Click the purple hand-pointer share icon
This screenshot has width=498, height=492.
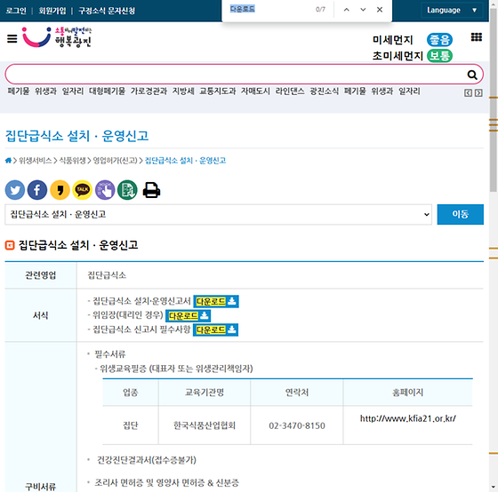105,190
